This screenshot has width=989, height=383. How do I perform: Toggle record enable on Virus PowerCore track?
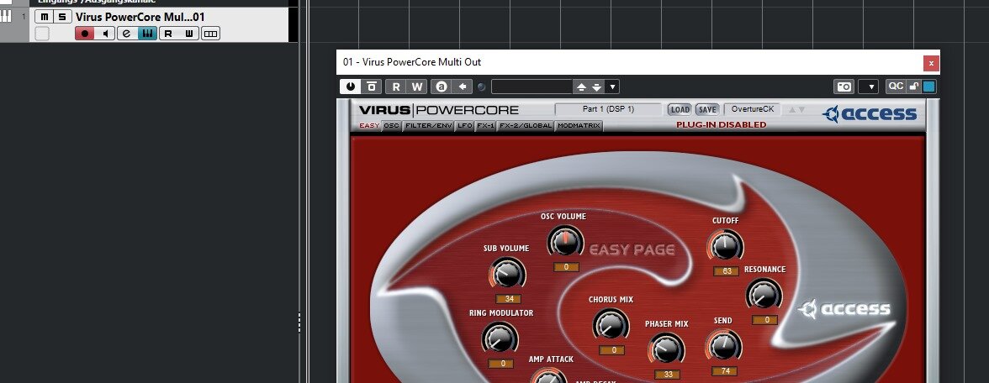pyautogui.click(x=84, y=34)
